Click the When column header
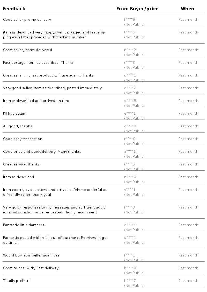207x292 pixels. pos(187,9)
